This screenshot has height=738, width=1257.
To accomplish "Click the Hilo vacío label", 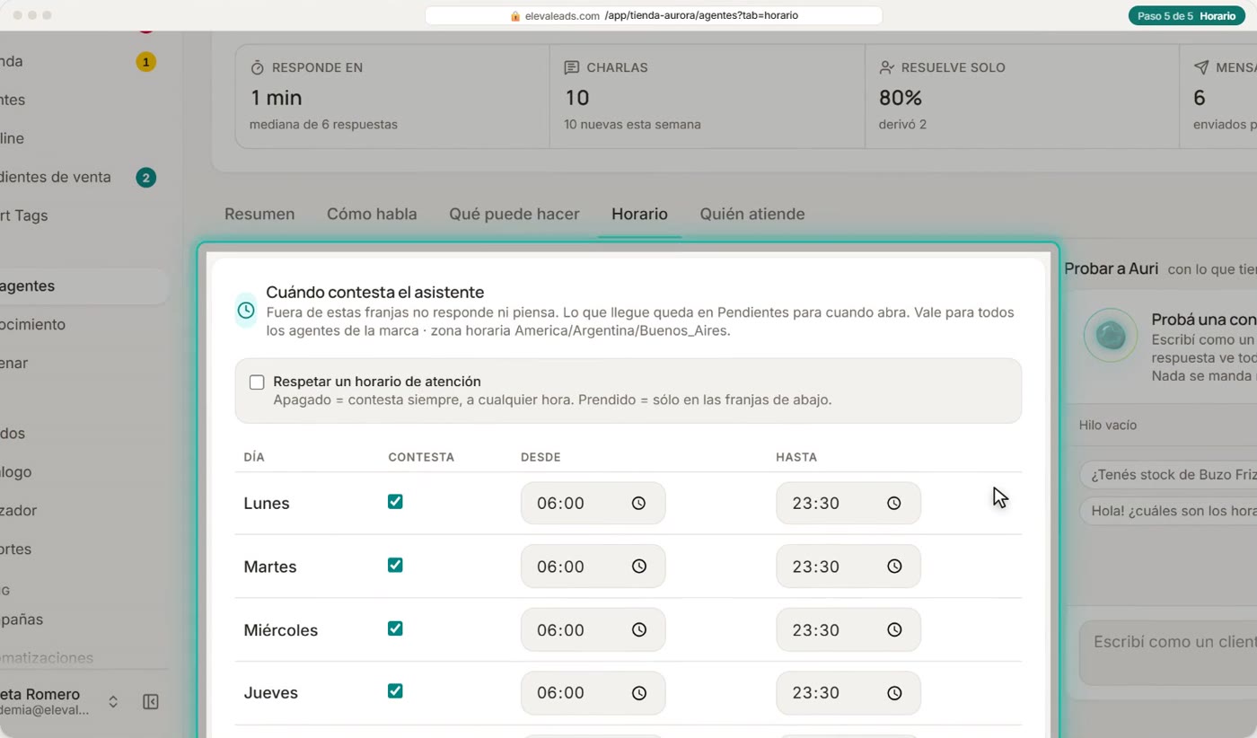I will (x=1108, y=426).
